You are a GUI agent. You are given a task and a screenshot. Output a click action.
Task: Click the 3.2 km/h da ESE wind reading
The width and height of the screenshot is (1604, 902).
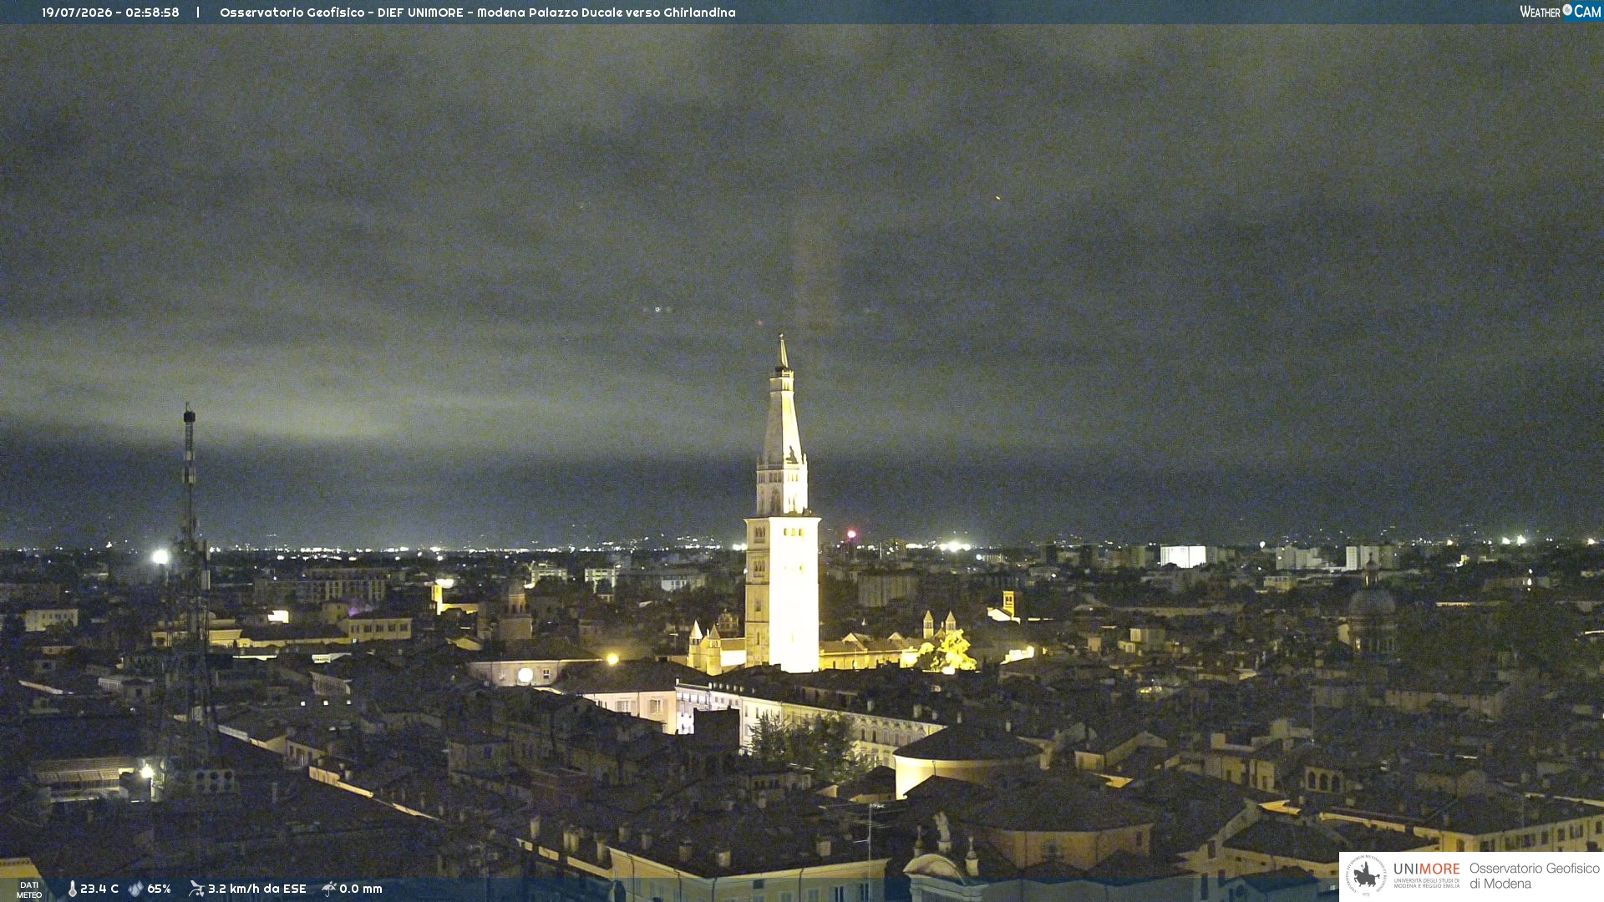(x=257, y=889)
